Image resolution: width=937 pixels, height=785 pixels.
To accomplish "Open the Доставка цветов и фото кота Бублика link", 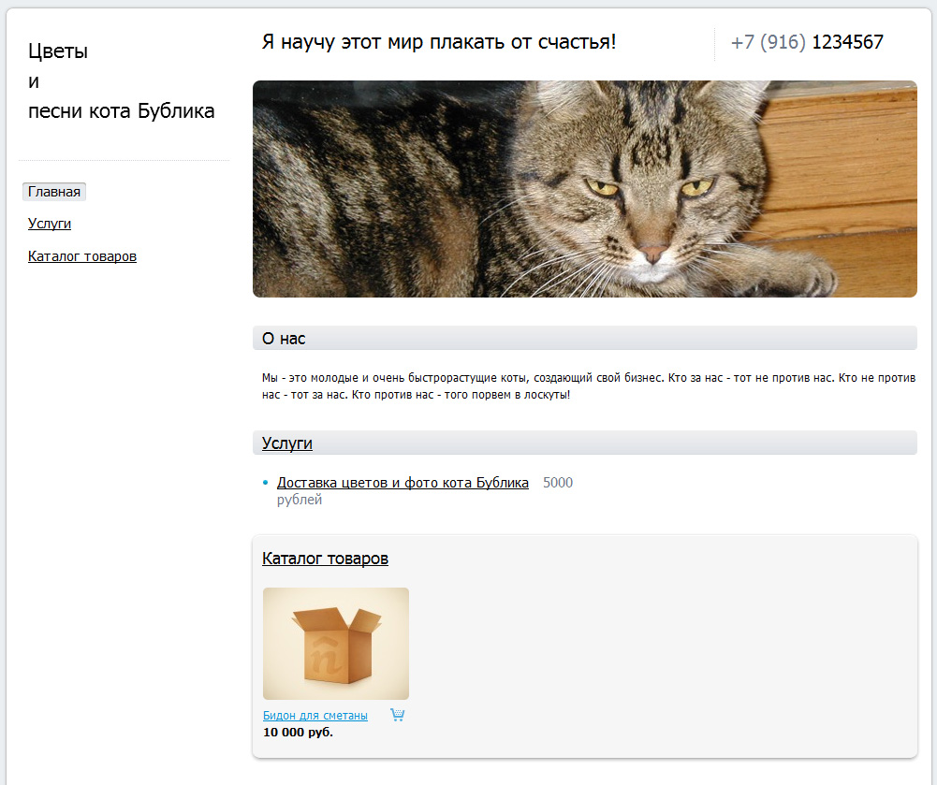I will click(x=403, y=483).
